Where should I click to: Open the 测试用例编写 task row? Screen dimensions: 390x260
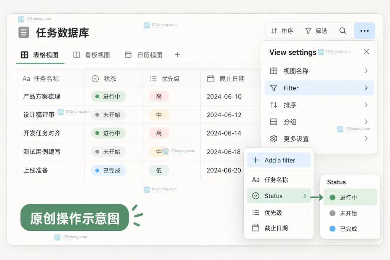tap(42, 152)
